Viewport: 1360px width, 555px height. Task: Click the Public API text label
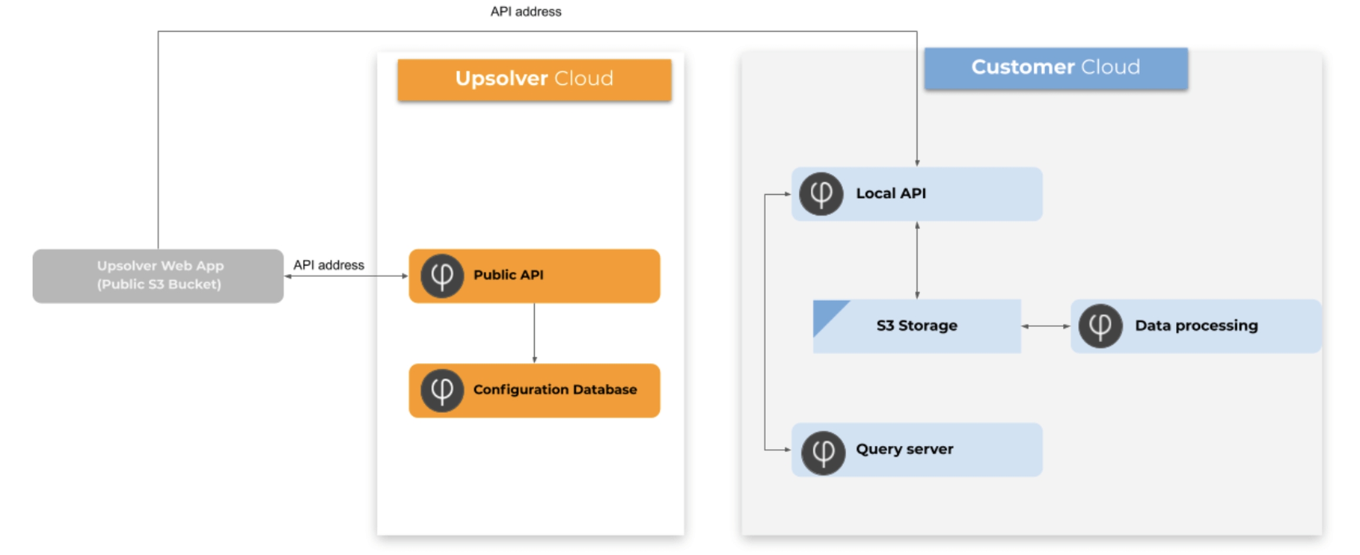(x=508, y=275)
